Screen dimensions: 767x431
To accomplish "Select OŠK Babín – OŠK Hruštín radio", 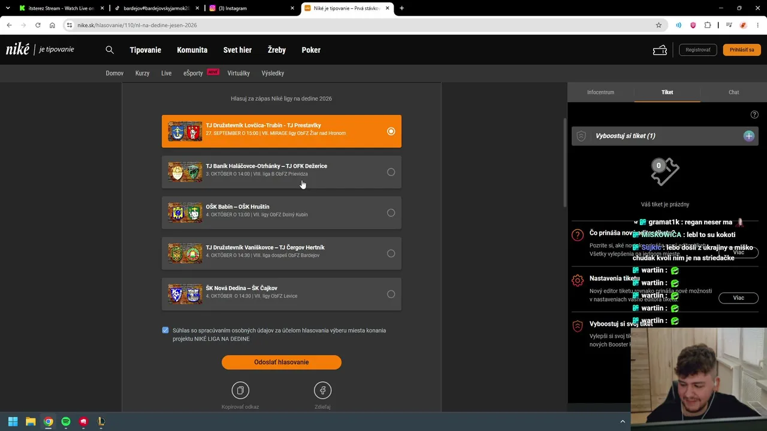I will coord(391,213).
